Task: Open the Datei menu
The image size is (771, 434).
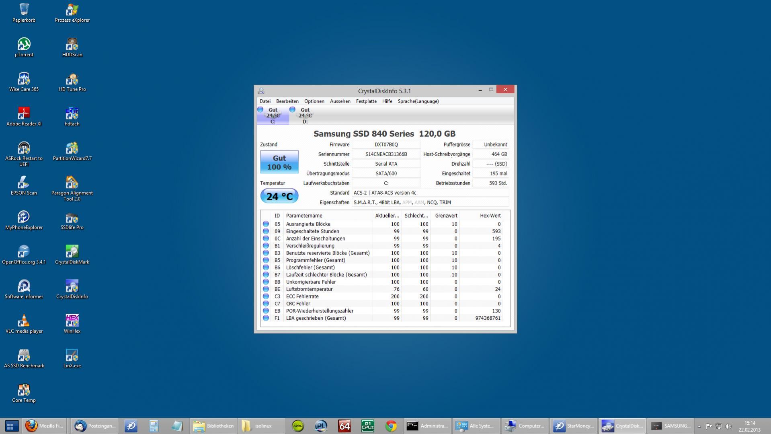Action: 265,101
